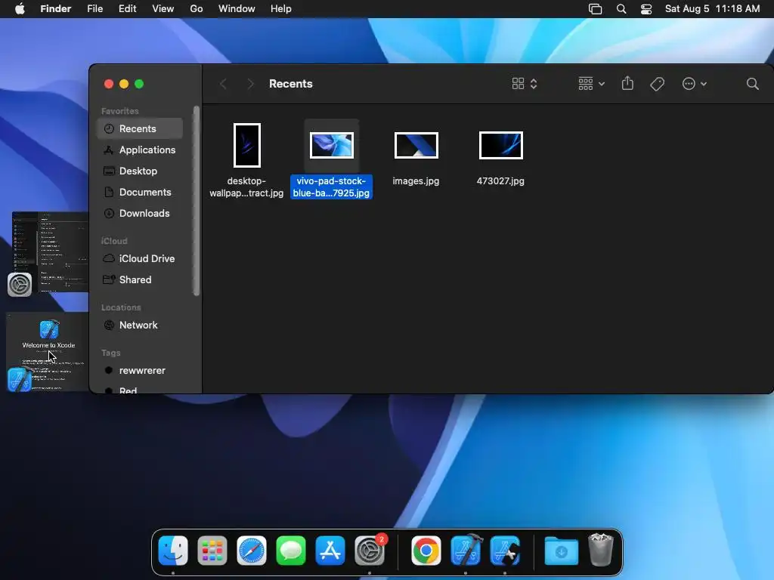Go to Documents in sidebar

tap(140, 193)
